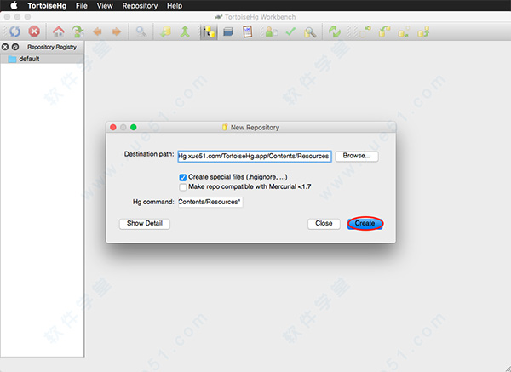Image resolution: width=511 pixels, height=372 pixels.
Task: Click the Home house toolbar icon
Action: [59, 31]
